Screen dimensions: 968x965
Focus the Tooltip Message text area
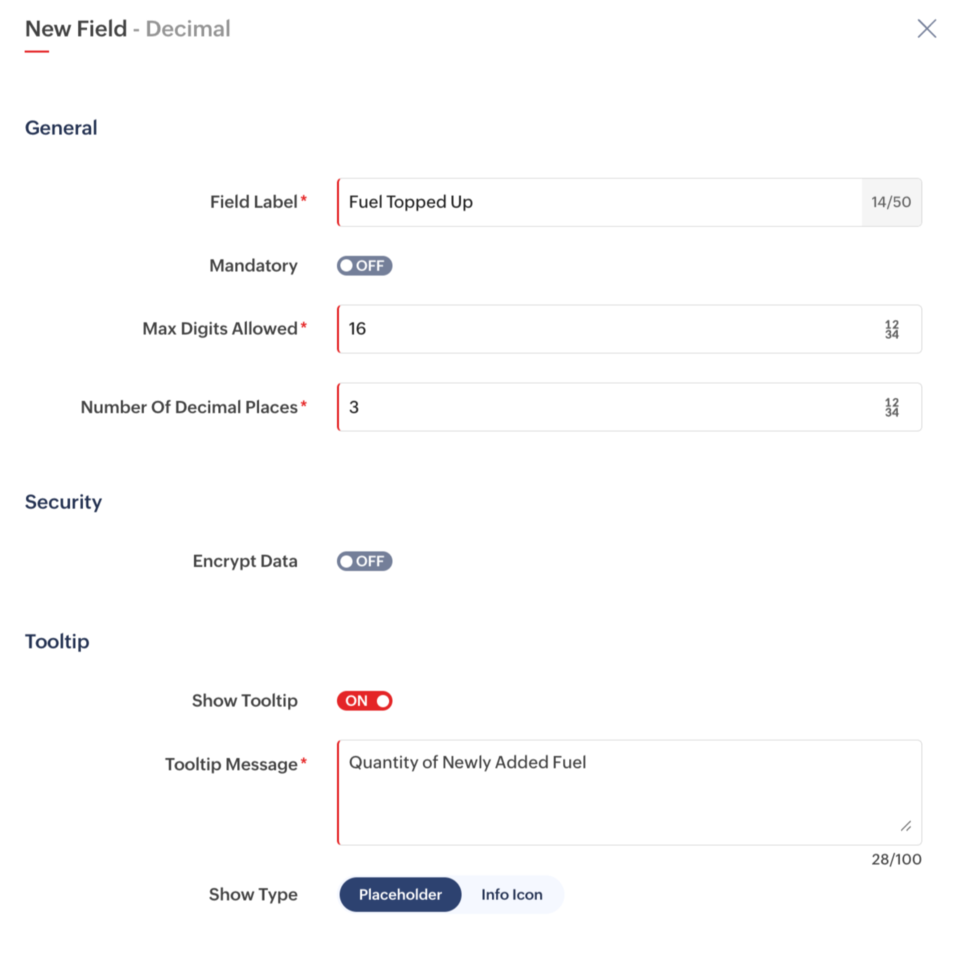click(x=629, y=792)
